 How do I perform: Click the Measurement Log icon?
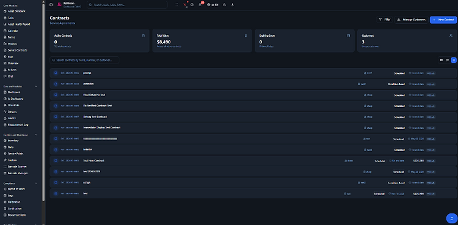pyautogui.click(x=5, y=125)
